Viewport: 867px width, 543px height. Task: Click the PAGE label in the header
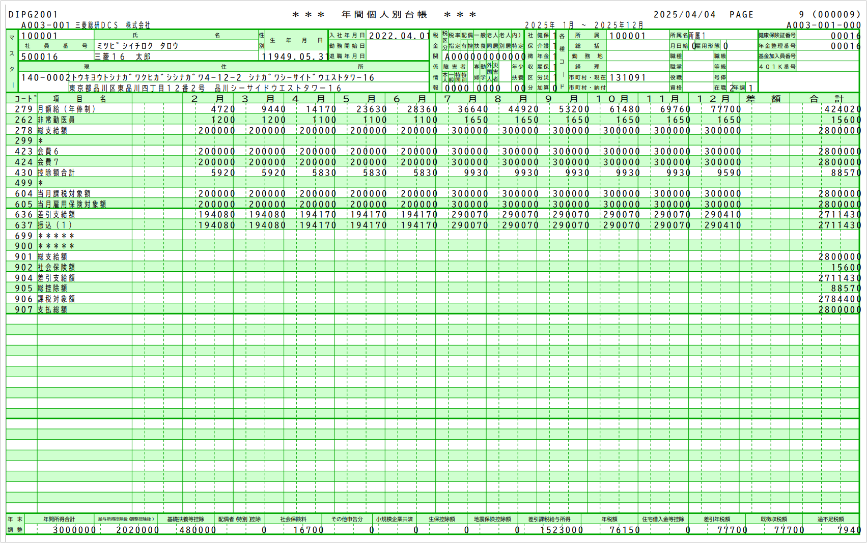click(x=741, y=15)
